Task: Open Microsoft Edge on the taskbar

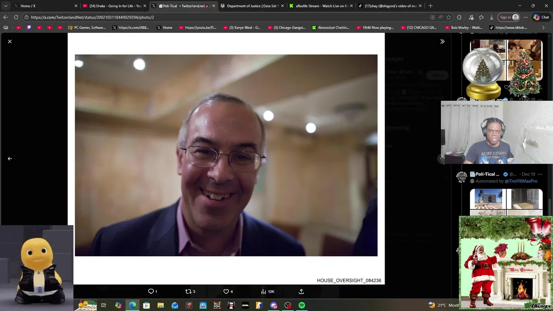Action: click(x=132, y=305)
